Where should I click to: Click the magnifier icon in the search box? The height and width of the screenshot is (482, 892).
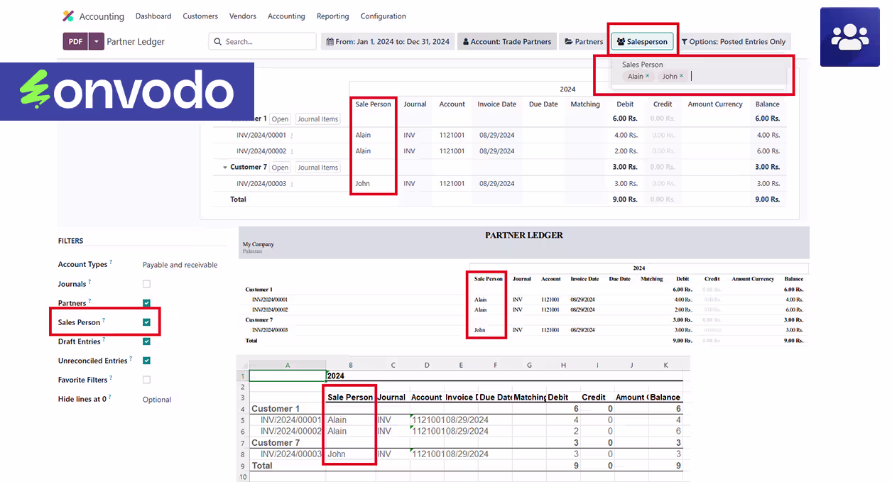click(217, 42)
